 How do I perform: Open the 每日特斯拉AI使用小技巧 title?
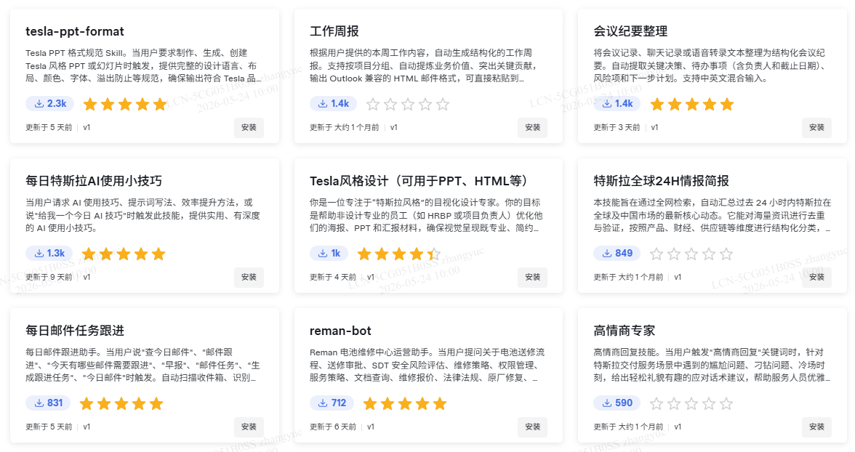[x=94, y=181]
